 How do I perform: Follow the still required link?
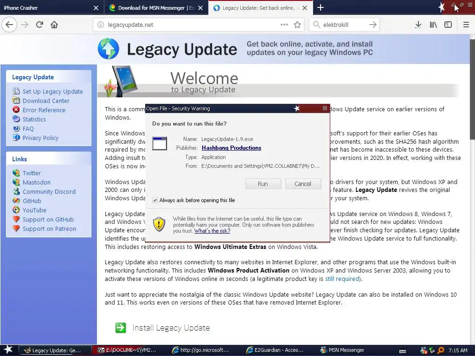point(343,279)
